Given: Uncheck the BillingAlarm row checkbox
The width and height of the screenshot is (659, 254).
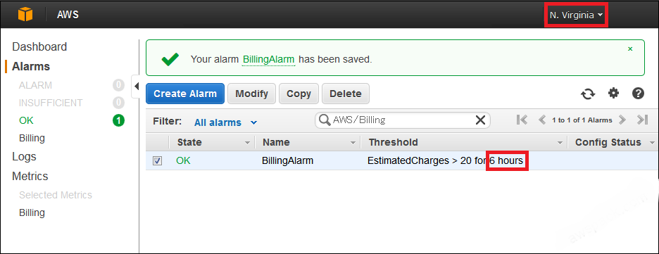Looking at the screenshot, I should coord(157,161).
